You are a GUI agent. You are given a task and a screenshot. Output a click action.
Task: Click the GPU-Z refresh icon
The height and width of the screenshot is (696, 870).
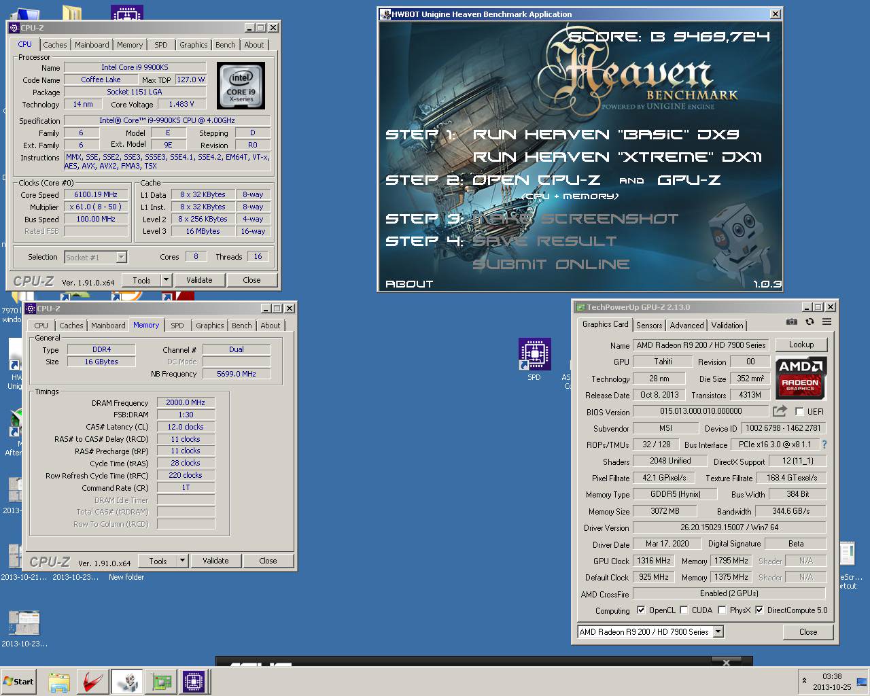pyautogui.click(x=810, y=322)
